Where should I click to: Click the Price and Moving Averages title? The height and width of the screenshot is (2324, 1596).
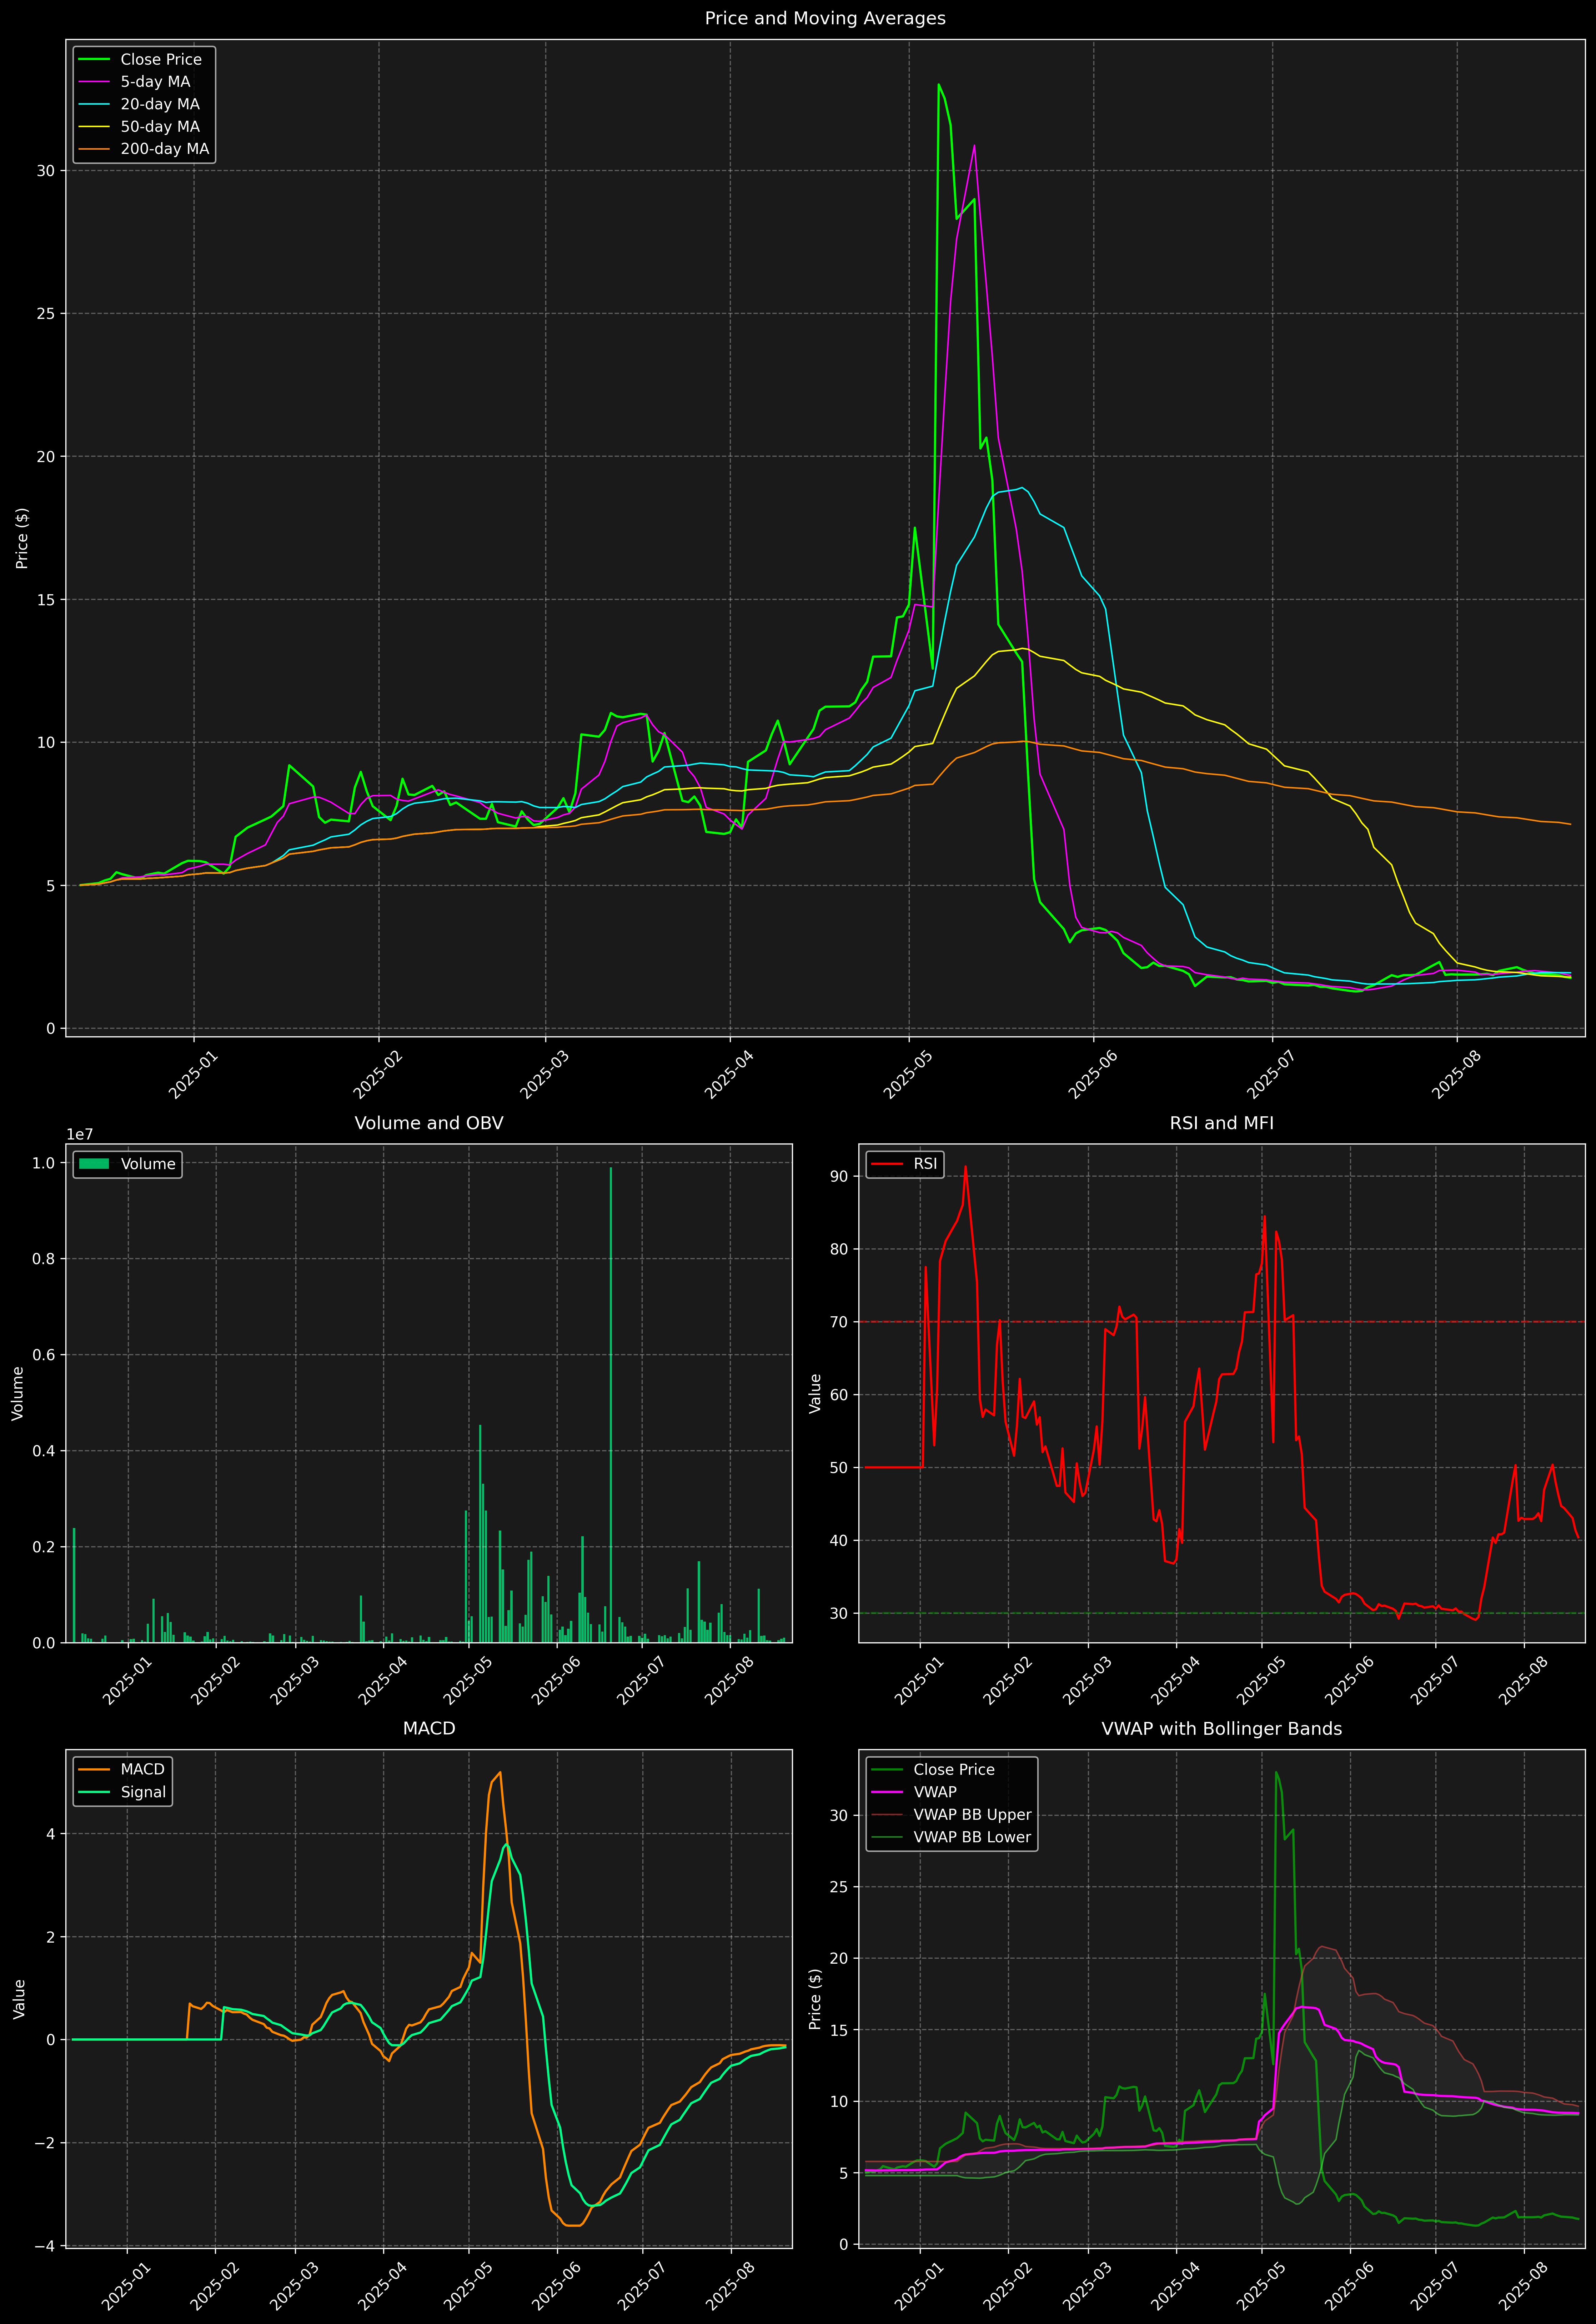[x=825, y=18]
